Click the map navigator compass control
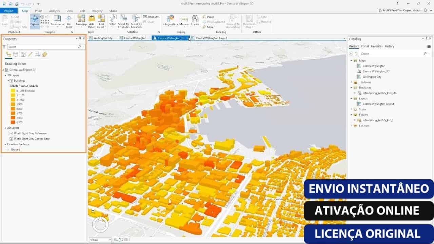434x244 pixels. pyautogui.click(x=100, y=224)
